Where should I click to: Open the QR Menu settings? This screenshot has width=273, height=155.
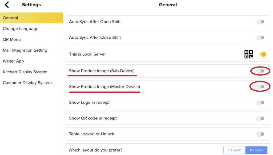[12, 39]
